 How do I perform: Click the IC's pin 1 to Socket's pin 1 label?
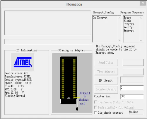[85, 98]
